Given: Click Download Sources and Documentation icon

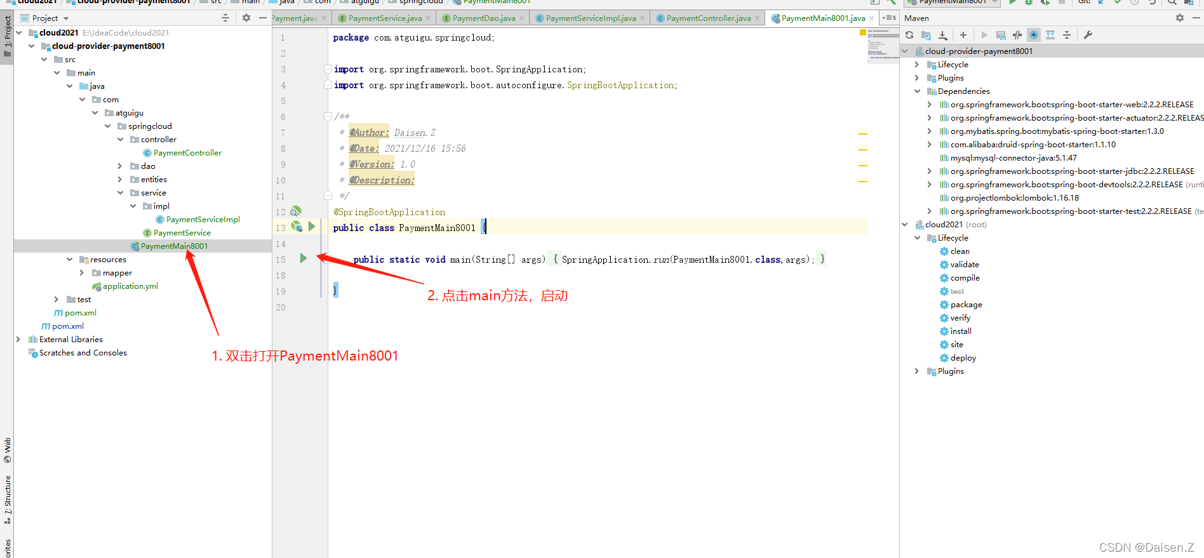Looking at the screenshot, I should pos(943,35).
